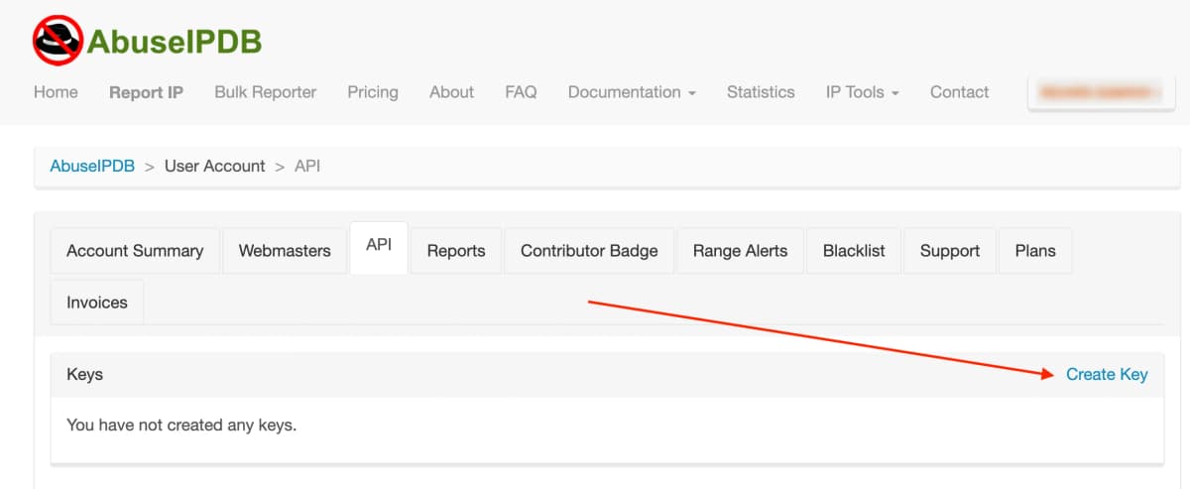The height and width of the screenshot is (489, 1190).
Task: Open the Range Alerts tab
Action: click(x=740, y=251)
